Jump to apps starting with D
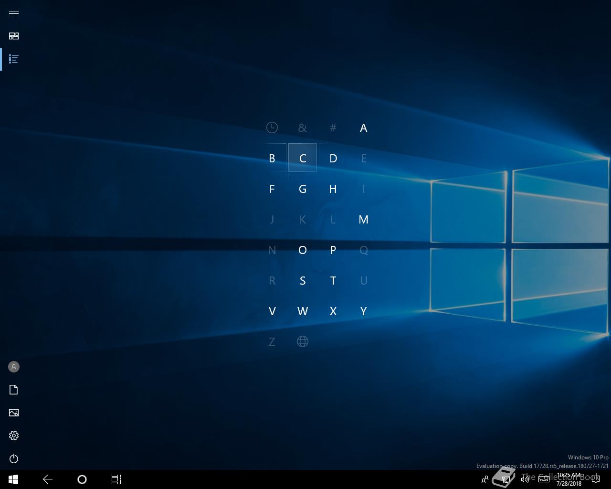This screenshot has width=611, height=489. pyautogui.click(x=333, y=158)
